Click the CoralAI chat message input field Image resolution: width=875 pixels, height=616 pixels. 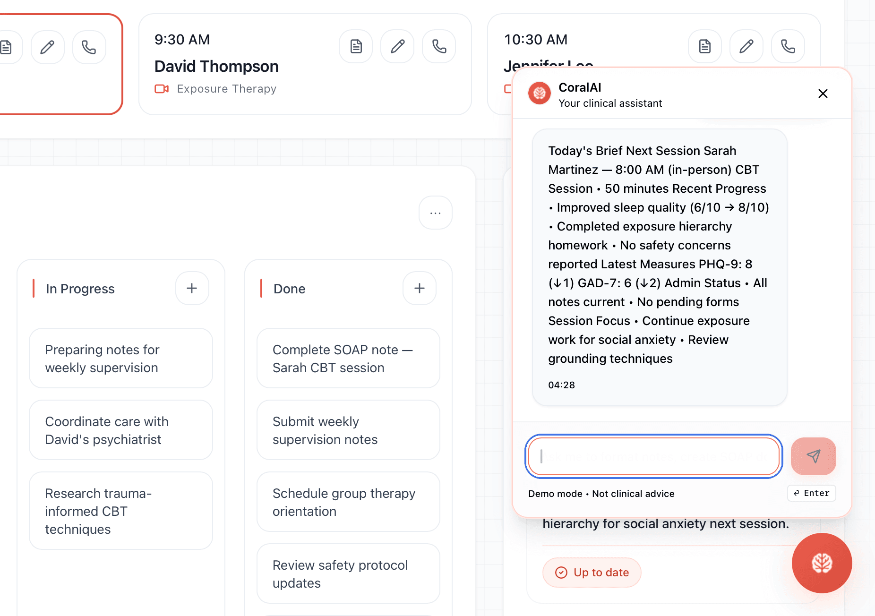tap(653, 456)
